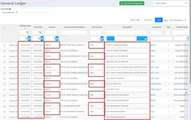Open invoice link INST-1234
Image resolution: width=191 pixels, height=120 pixels.
tap(155, 67)
